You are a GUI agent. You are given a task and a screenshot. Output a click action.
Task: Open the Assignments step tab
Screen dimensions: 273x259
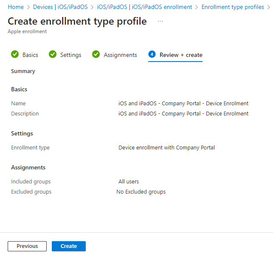tap(120, 55)
